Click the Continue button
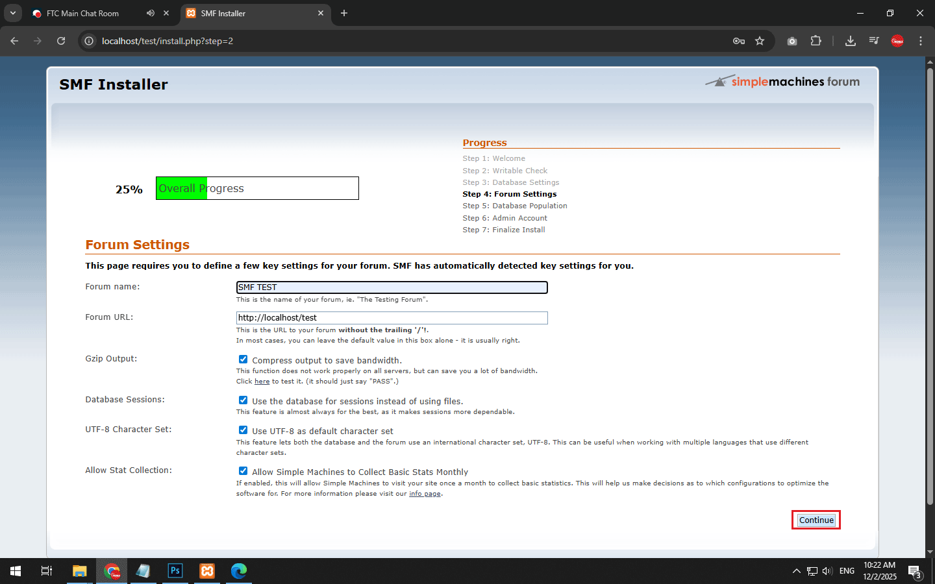935x584 pixels. click(x=816, y=520)
